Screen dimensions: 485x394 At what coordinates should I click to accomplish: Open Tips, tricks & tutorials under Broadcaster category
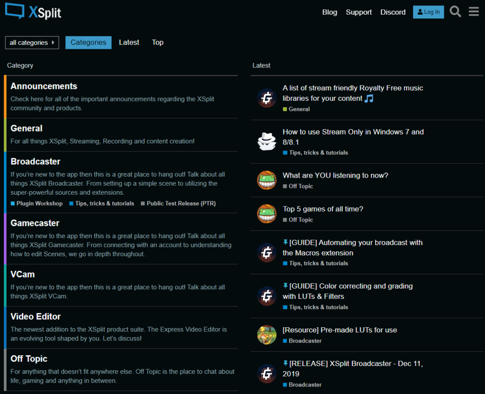pyautogui.click(x=102, y=204)
